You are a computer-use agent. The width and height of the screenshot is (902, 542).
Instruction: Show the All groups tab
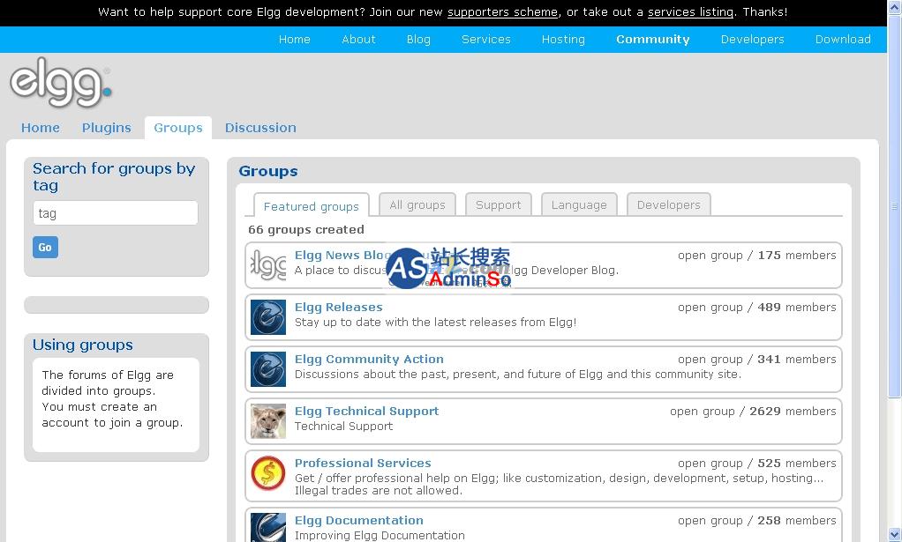click(x=417, y=204)
